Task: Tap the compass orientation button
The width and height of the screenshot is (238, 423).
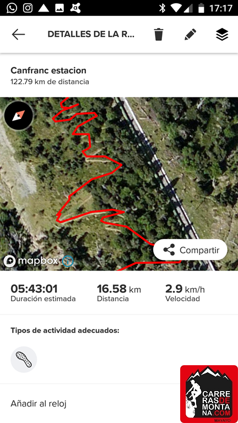Action: coord(19,116)
